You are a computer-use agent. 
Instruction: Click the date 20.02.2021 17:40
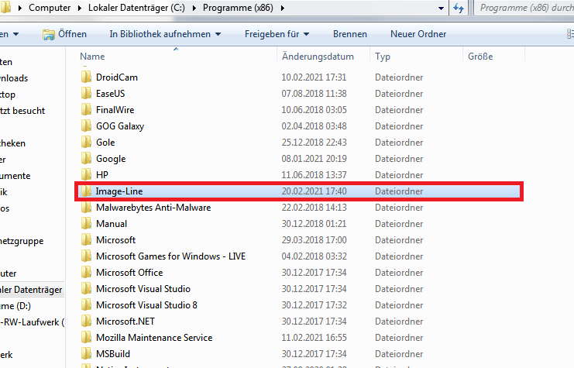coord(314,191)
